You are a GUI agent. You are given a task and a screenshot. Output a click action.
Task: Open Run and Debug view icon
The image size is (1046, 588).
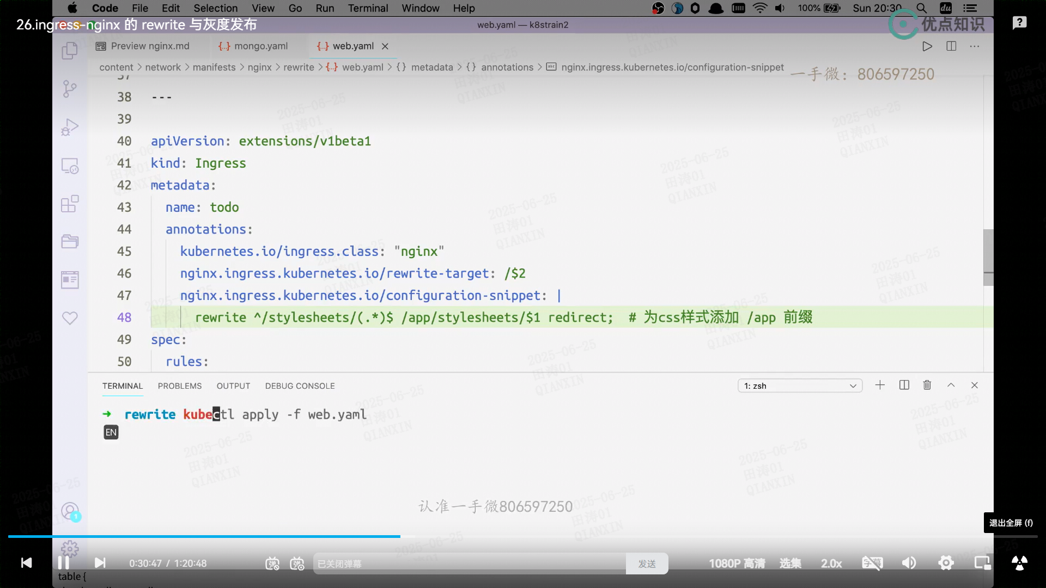pyautogui.click(x=69, y=127)
